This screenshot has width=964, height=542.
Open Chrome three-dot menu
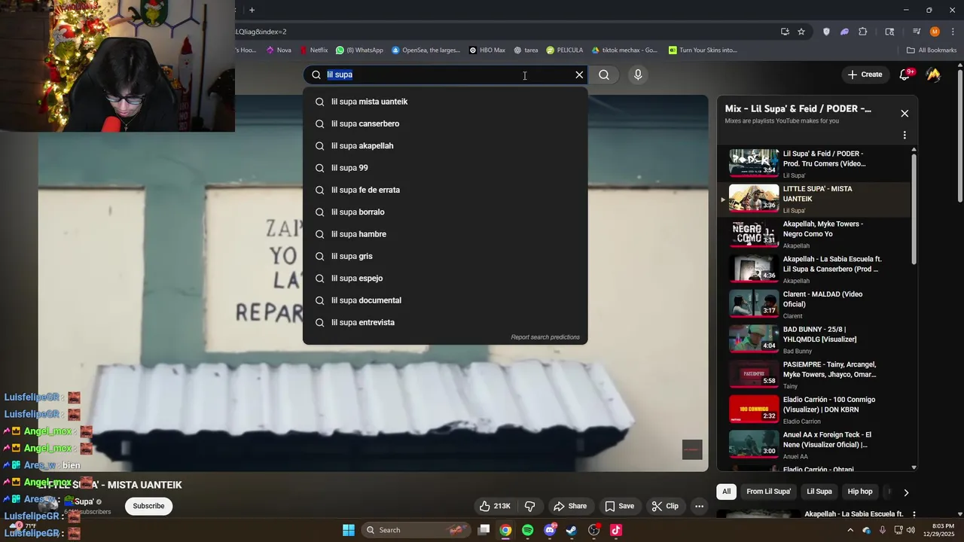point(953,32)
